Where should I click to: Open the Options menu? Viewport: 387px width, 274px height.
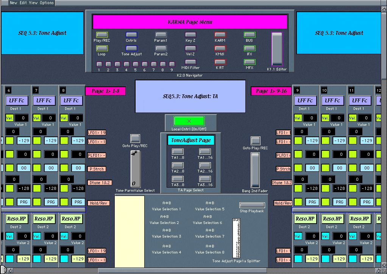(47, 3)
